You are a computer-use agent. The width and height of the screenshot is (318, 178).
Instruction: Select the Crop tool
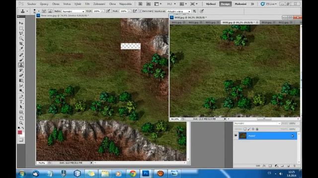tap(21, 44)
